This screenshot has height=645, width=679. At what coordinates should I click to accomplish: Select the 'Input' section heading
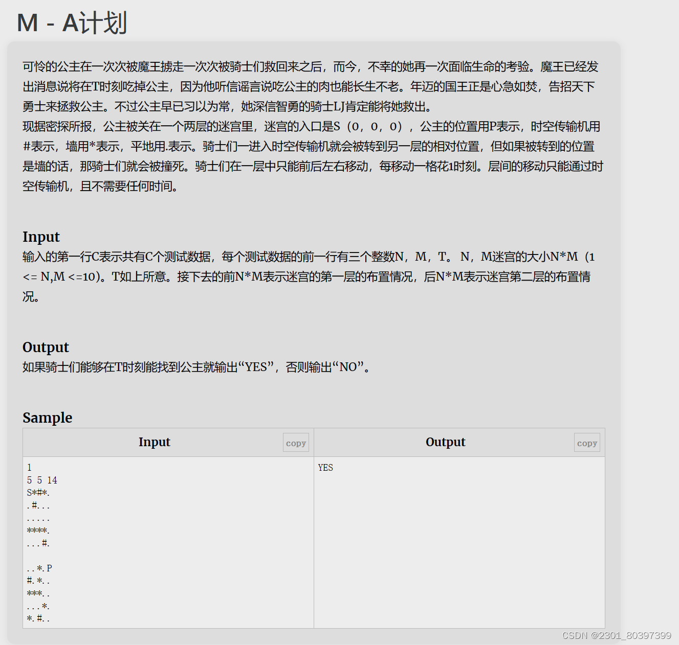pyautogui.click(x=41, y=237)
